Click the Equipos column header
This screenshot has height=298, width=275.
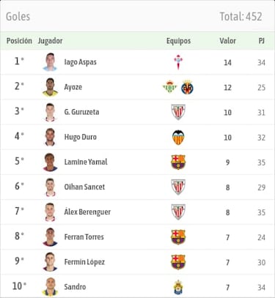click(x=178, y=41)
